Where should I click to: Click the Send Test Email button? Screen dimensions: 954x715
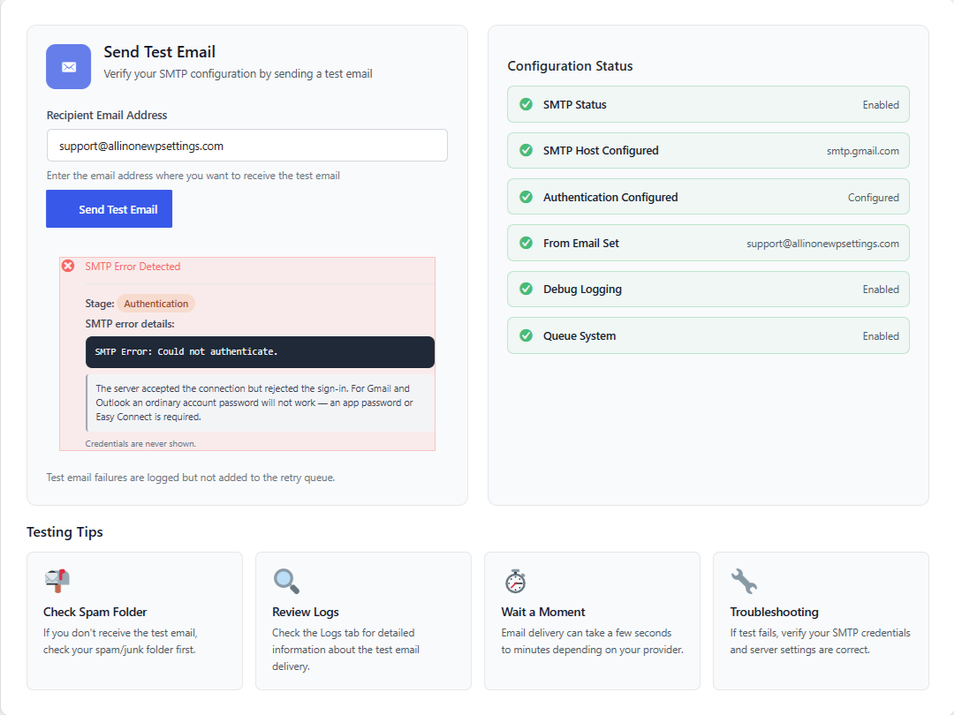click(109, 209)
